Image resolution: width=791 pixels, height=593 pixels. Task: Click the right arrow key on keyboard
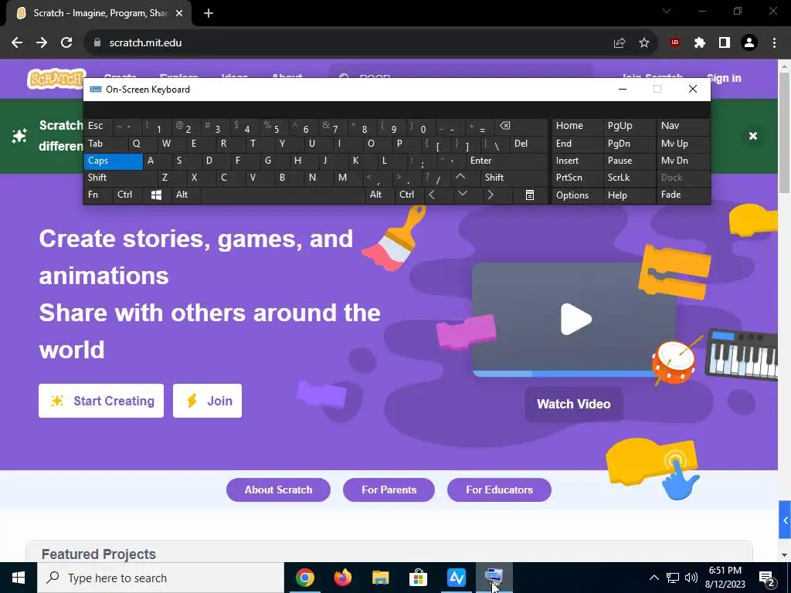click(x=491, y=195)
